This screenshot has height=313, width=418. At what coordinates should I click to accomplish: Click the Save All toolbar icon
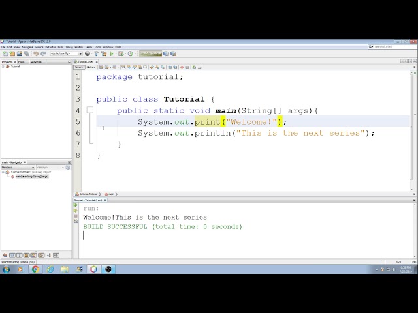[x=27, y=53]
